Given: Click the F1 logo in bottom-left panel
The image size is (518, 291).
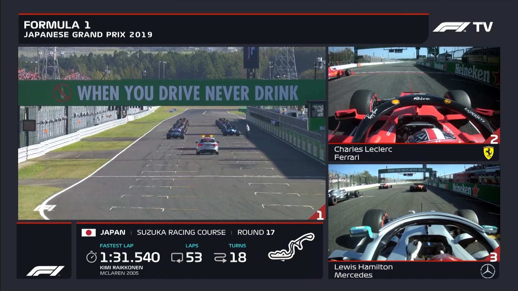Looking at the screenshot, I should [45, 271].
